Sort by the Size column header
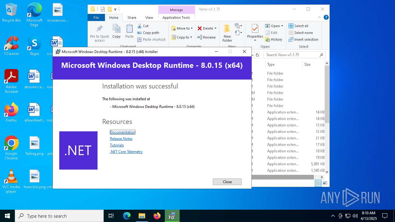The width and height of the screenshot is (395, 222). (313, 64)
